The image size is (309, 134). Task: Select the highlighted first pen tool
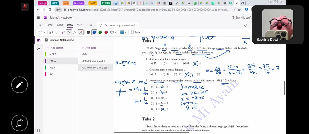pyautogui.click(x=69, y=32)
